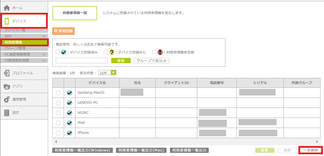
Task: Click the registered status icon for iPhone row
Action: (x=70, y=133)
